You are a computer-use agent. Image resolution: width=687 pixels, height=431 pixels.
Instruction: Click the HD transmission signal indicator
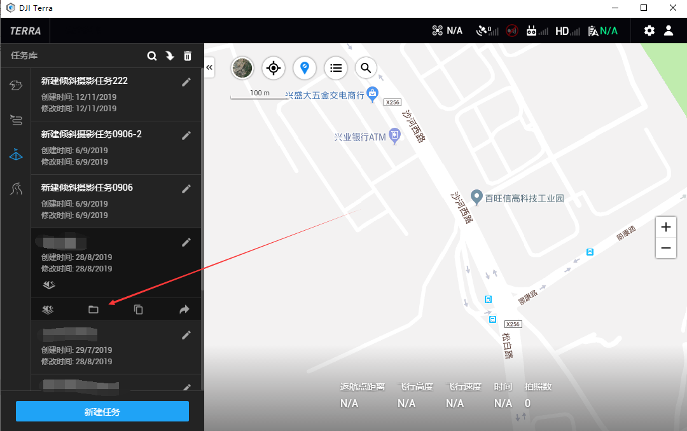click(566, 30)
